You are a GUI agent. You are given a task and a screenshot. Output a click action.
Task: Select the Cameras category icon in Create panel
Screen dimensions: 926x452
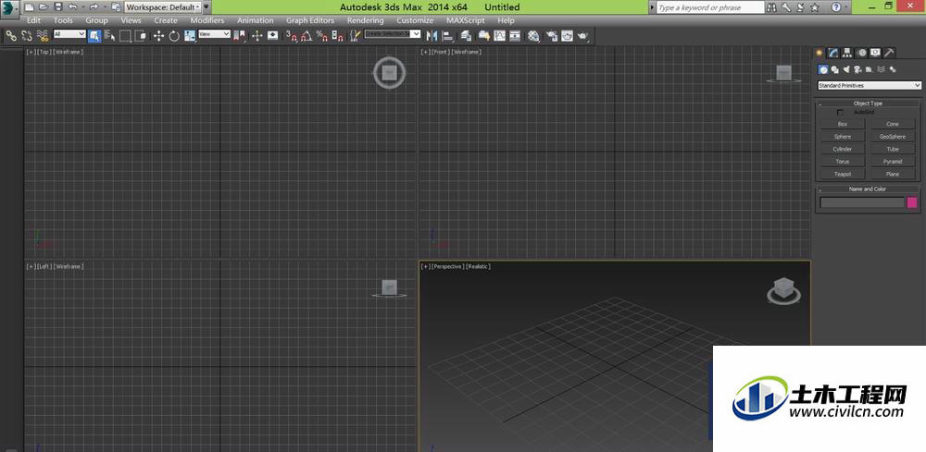tap(857, 69)
